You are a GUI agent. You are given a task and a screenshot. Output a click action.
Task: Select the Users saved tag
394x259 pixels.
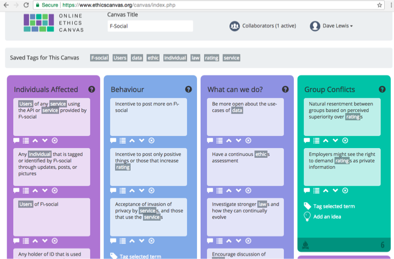120,58
